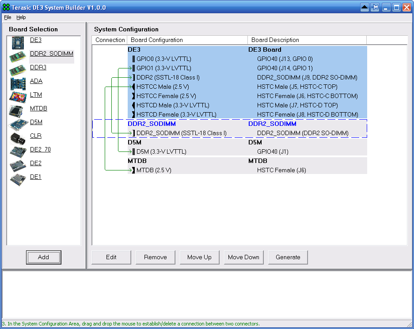
Task: Click the CLR board link
Action: pyautogui.click(x=36, y=136)
